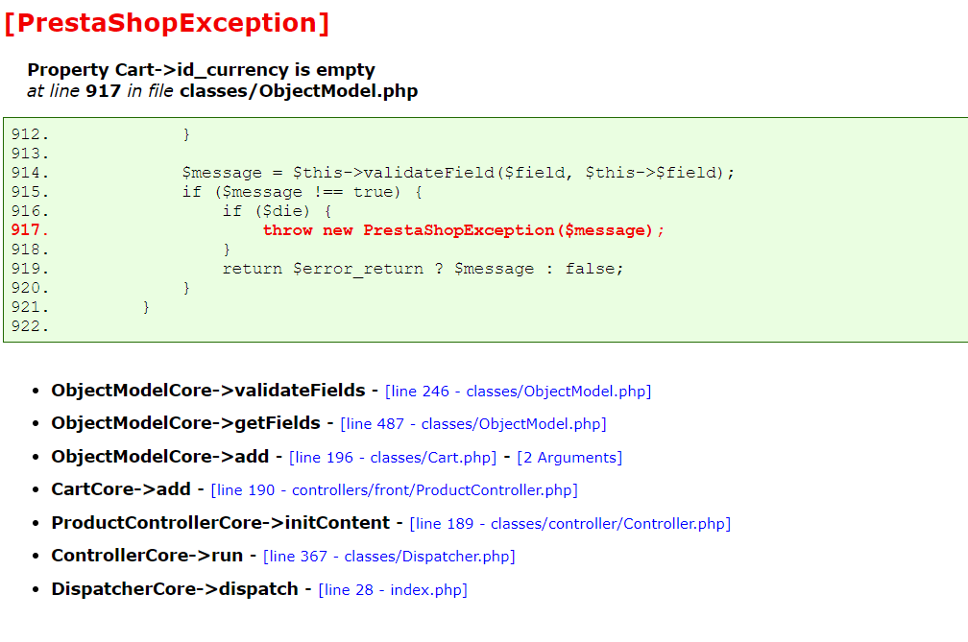The image size is (968, 642).
Task: Open link line 367 classes/Dispatcher.php
Action: pyautogui.click(x=389, y=556)
